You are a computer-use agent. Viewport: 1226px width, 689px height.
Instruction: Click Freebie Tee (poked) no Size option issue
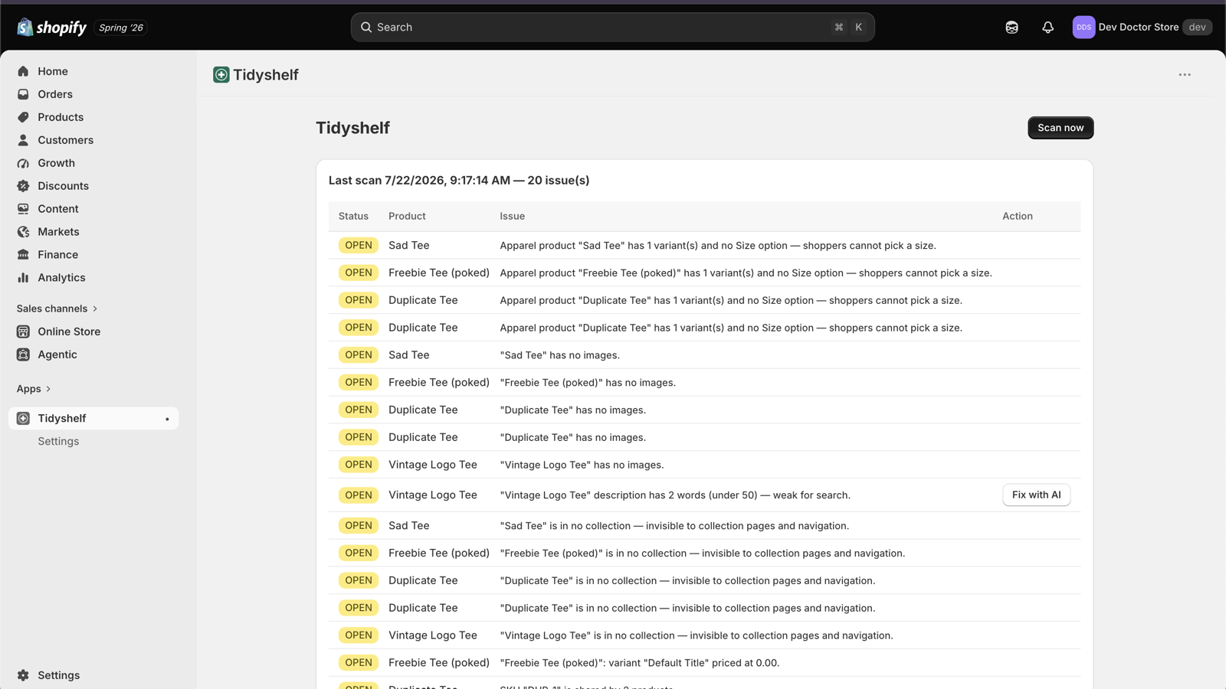(x=746, y=273)
